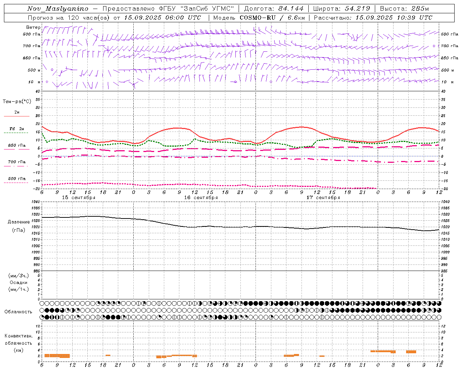Click dashed line sample under 'Td 2м' legend
The width and height of the screenshot is (460, 368).
click(16, 133)
